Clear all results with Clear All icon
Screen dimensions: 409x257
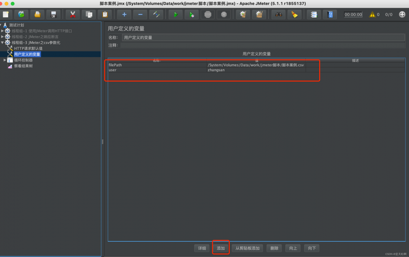[x=259, y=14]
